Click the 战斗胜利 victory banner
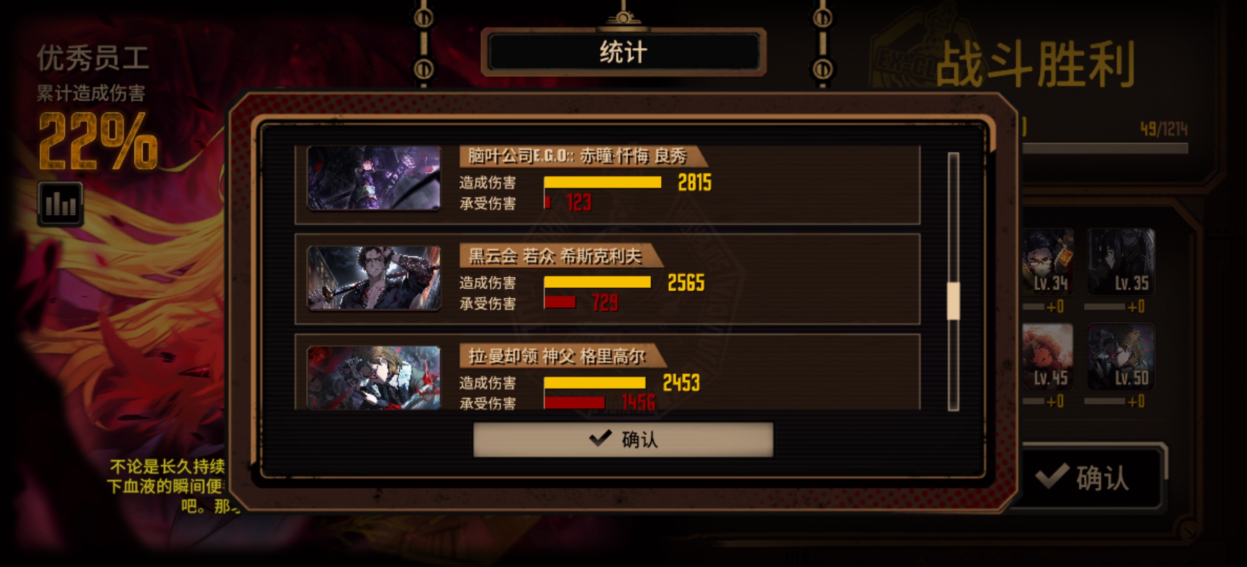The width and height of the screenshot is (1247, 567). tap(1035, 65)
